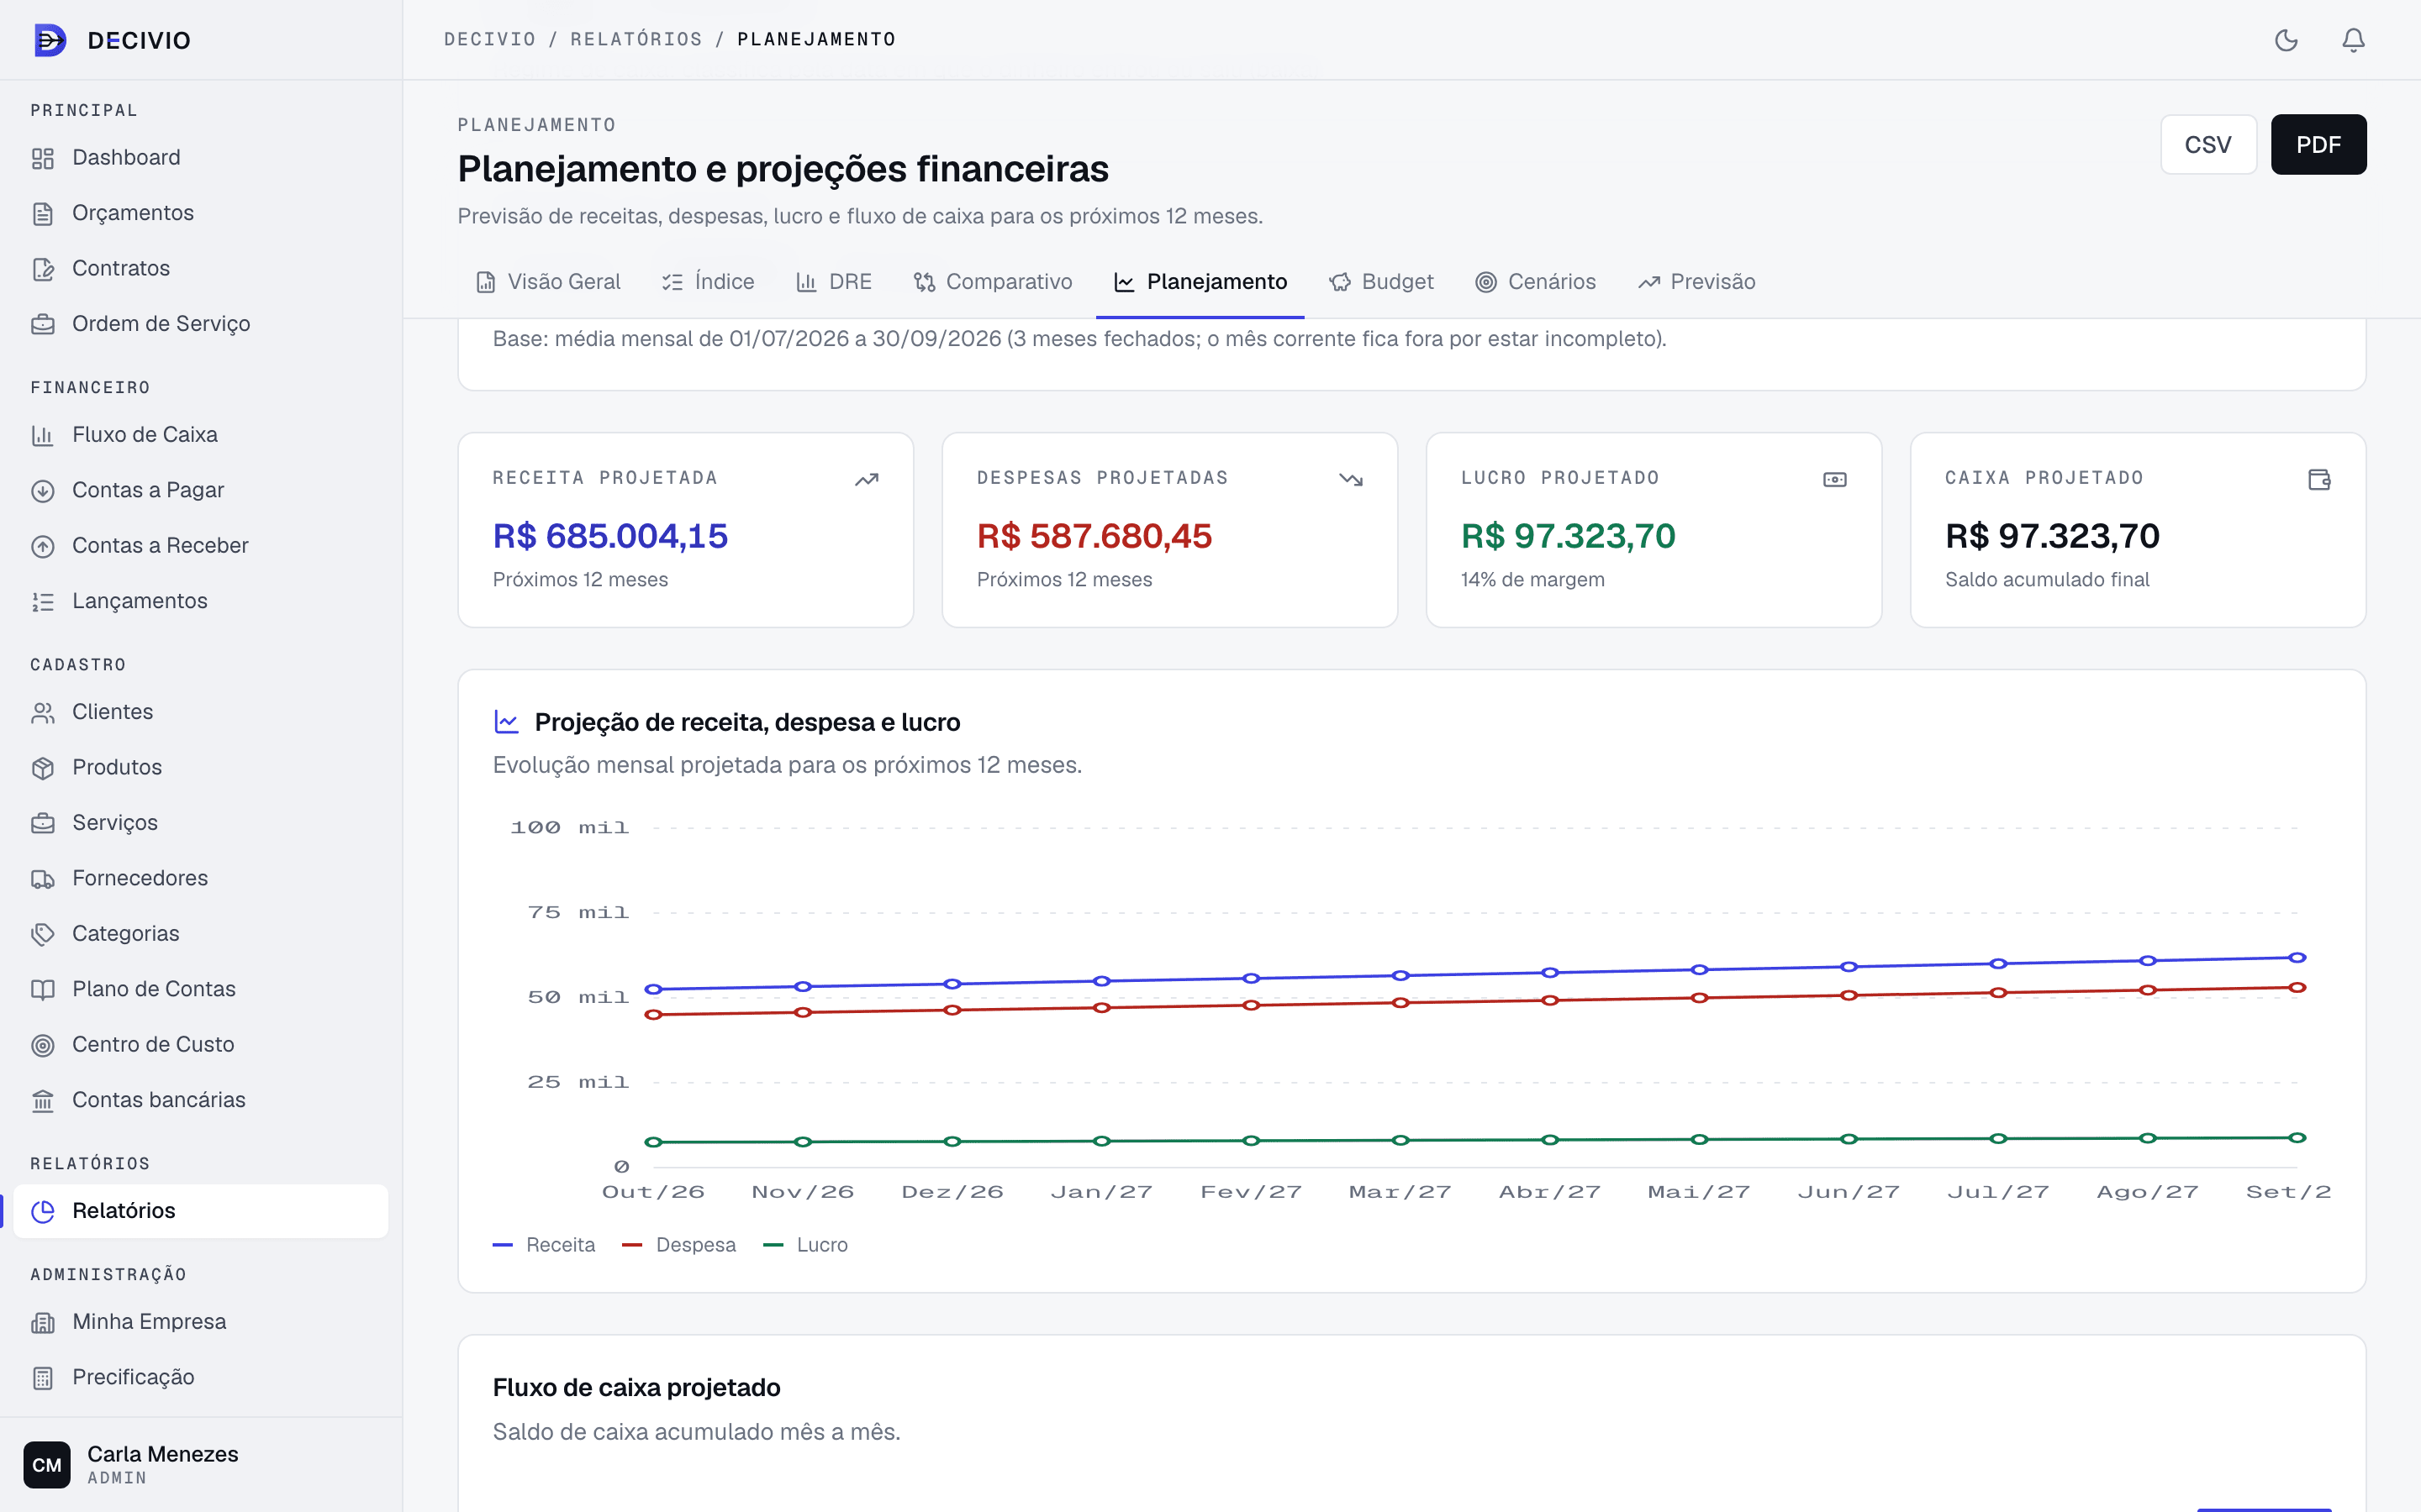
Task: Click the Fornecedores truck icon
Action: pos(43,879)
